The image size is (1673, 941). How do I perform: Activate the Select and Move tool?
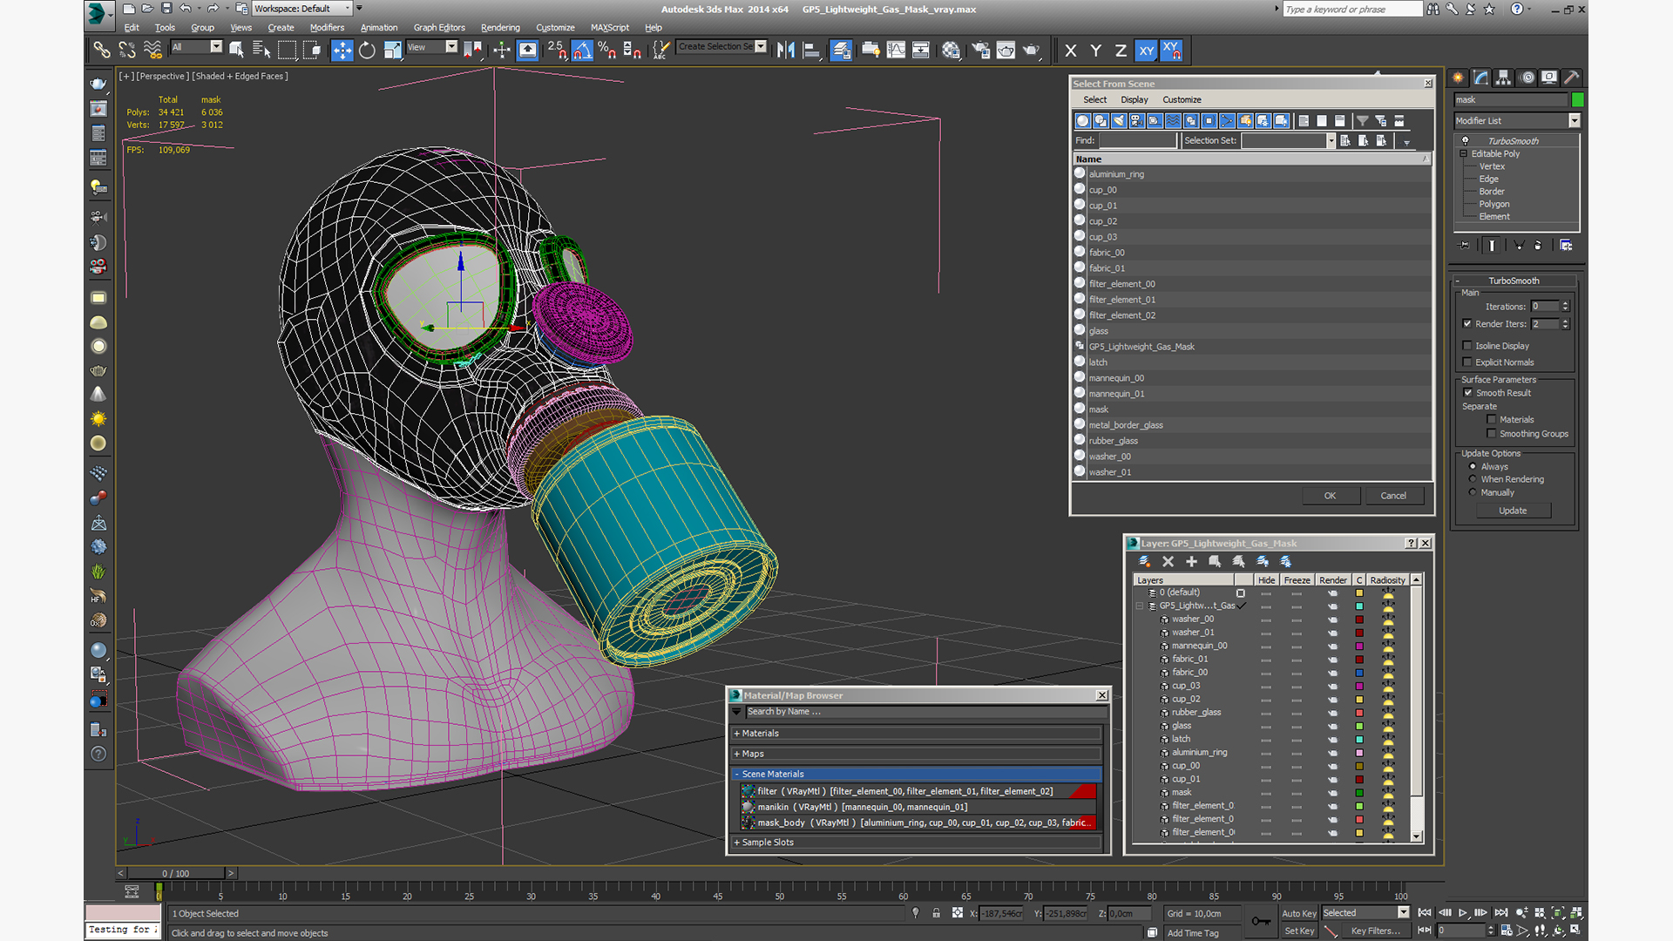(342, 50)
